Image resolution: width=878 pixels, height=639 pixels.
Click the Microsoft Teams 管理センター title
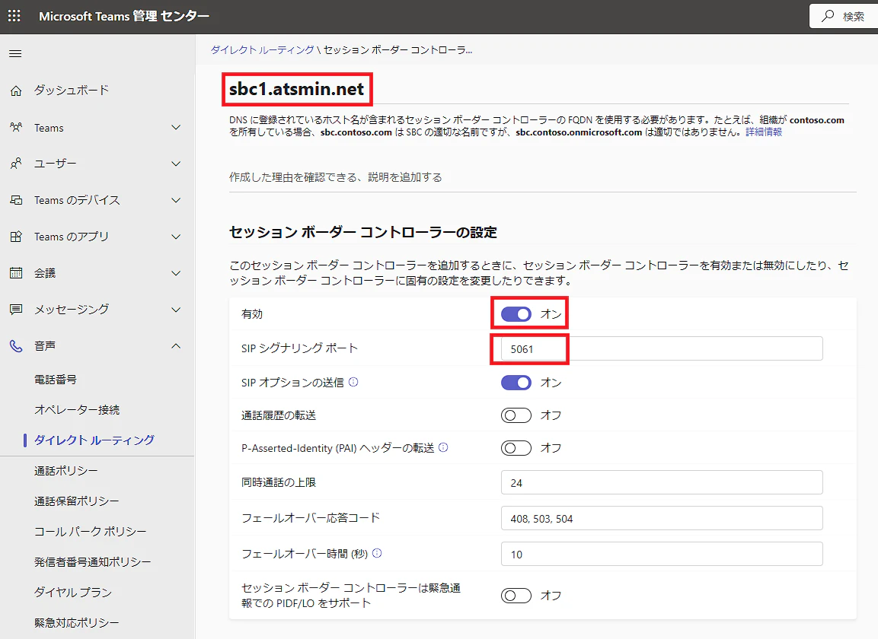point(124,16)
